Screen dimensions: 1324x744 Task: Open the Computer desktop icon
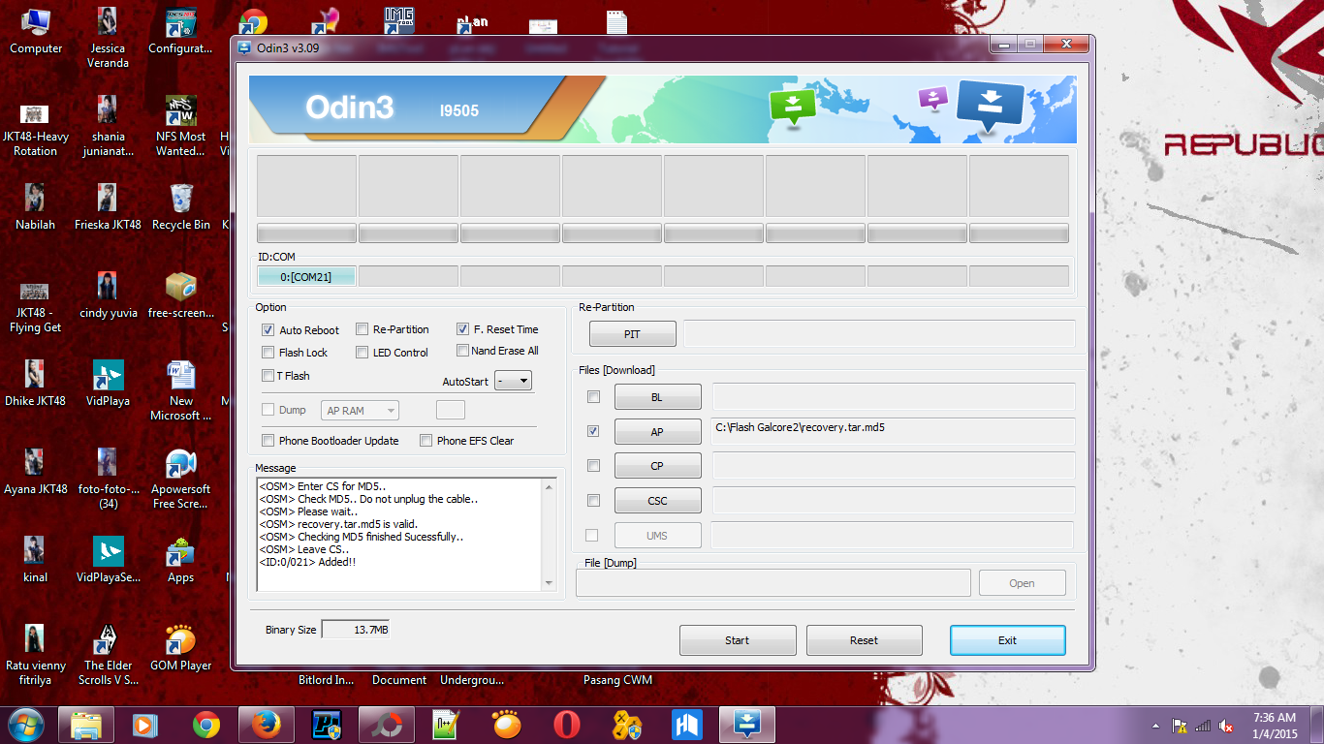pos(36,31)
